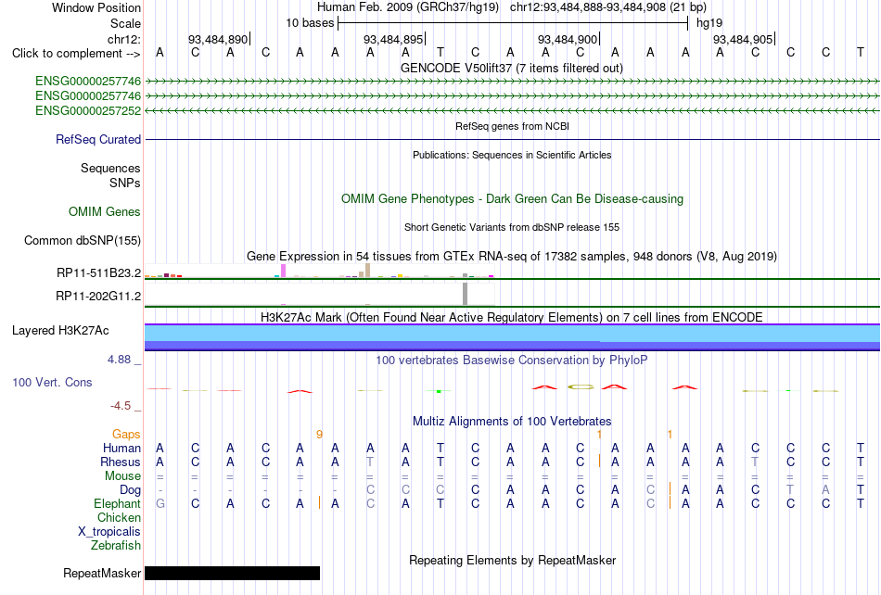Select the Elephant alignment row label
881x595 pixels.
pyautogui.click(x=118, y=504)
